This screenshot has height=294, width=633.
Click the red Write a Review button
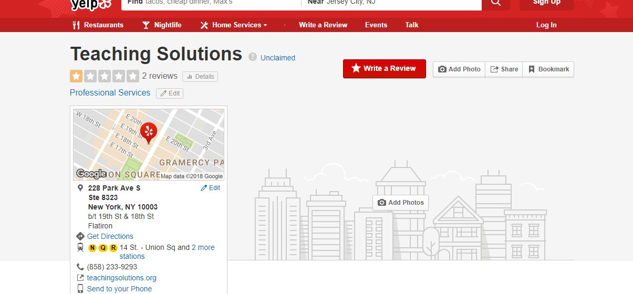385,68
